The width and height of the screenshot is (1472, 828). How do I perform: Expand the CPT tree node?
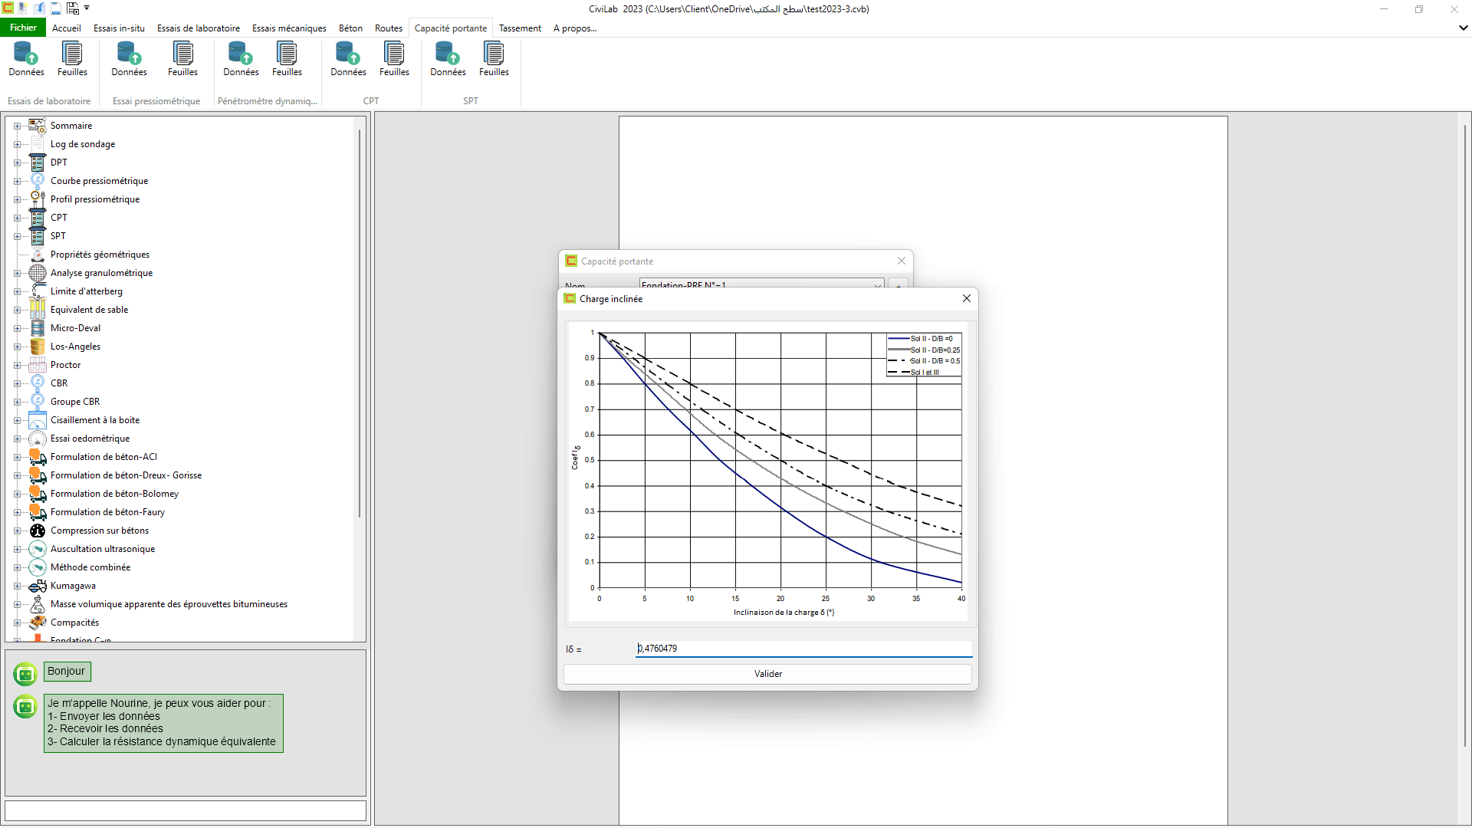pyautogui.click(x=17, y=218)
